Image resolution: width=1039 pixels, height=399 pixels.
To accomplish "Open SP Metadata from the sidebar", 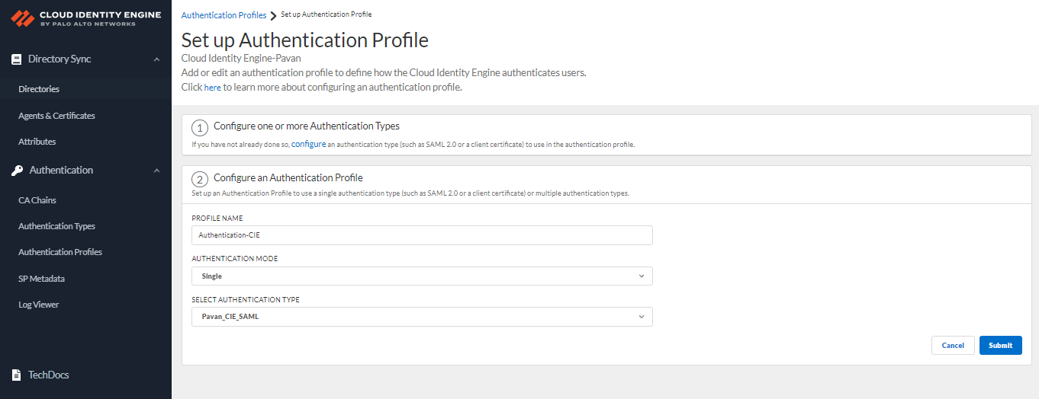I will (x=41, y=279).
